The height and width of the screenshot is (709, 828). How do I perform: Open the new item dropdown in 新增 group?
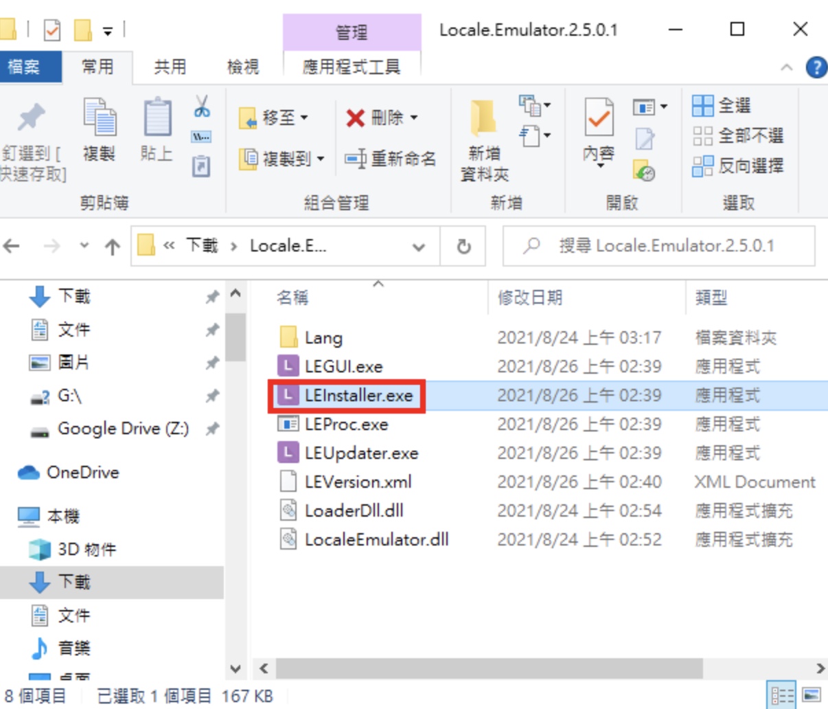pyautogui.click(x=535, y=105)
